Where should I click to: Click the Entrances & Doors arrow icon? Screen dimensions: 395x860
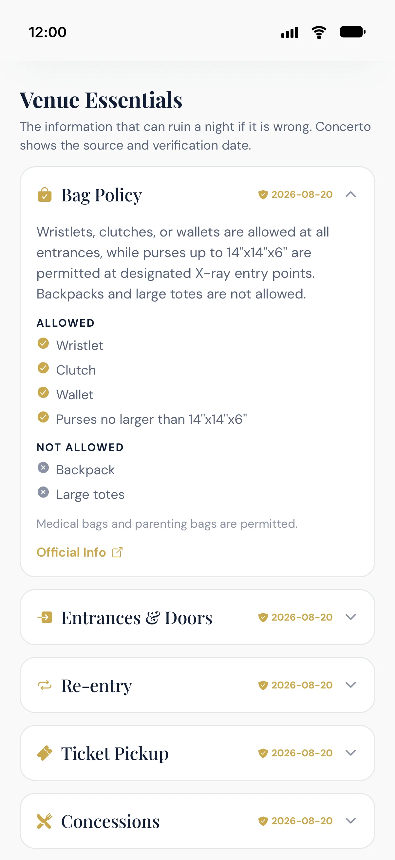pyautogui.click(x=44, y=617)
